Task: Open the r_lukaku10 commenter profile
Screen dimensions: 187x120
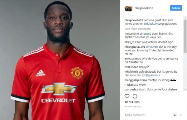Action: pyautogui.click(x=131, y=85)
